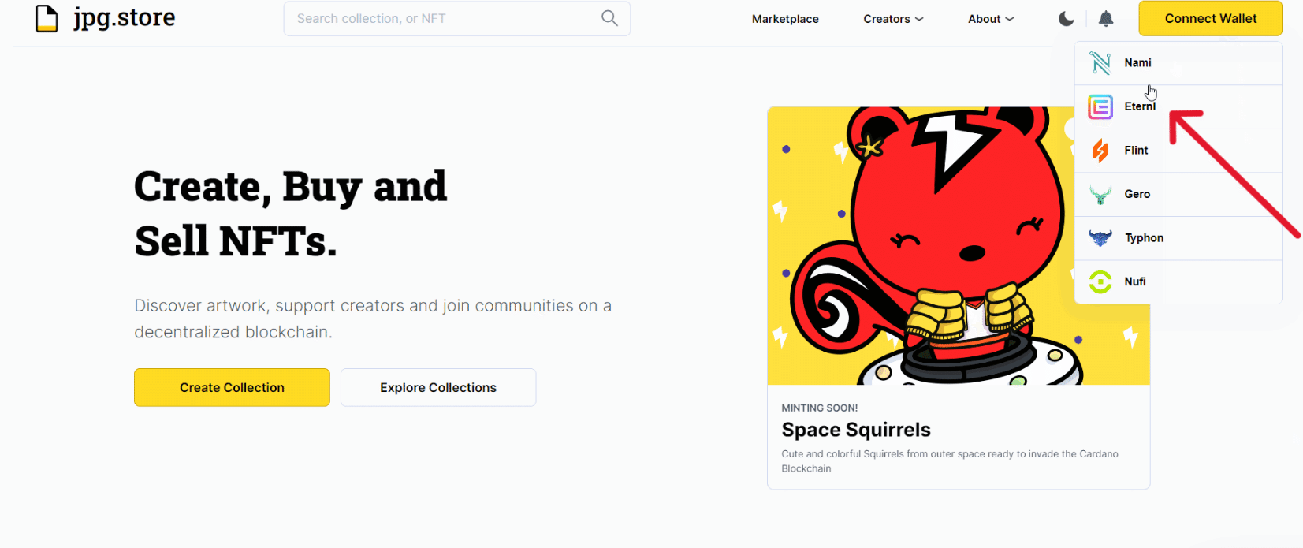Click the Explore Collections button
The width and height of the screenshot is (1303, 548).
[438, 387]
